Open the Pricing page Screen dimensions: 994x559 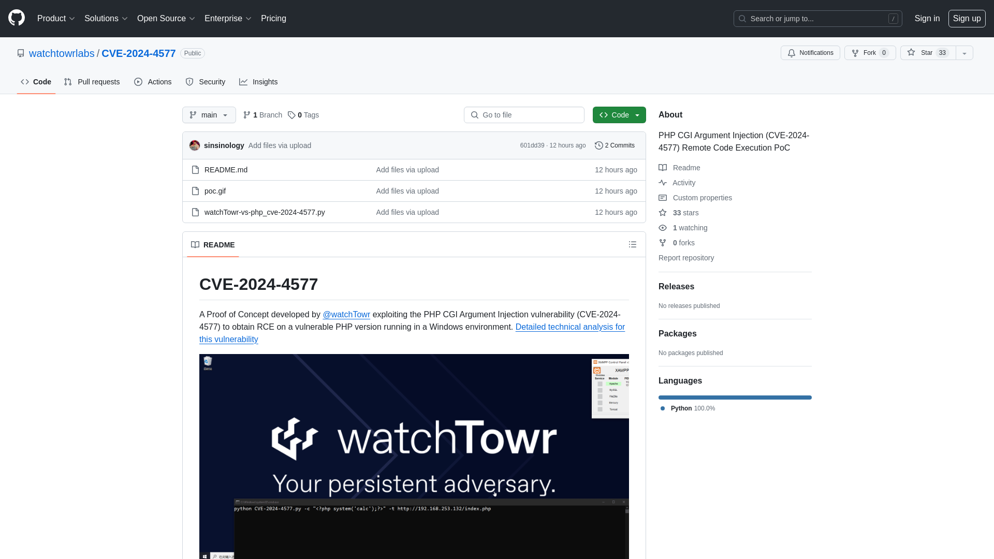tap(273, 19)
